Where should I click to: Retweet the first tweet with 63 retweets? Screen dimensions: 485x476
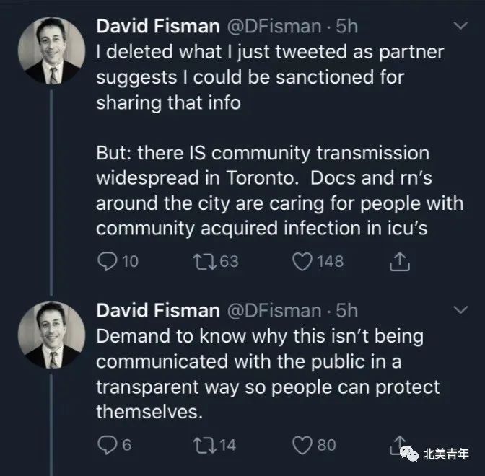[205, 262]
